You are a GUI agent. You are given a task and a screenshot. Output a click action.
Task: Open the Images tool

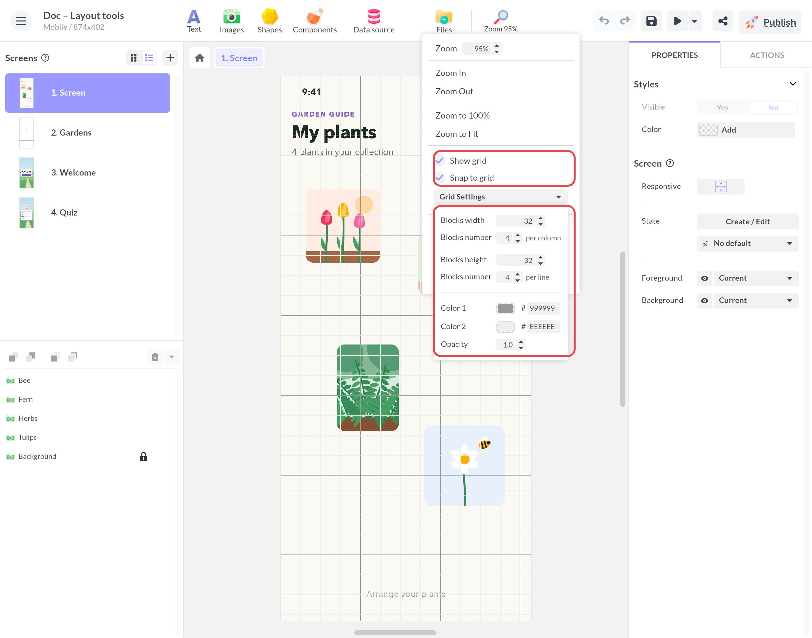tap(231, 21)
